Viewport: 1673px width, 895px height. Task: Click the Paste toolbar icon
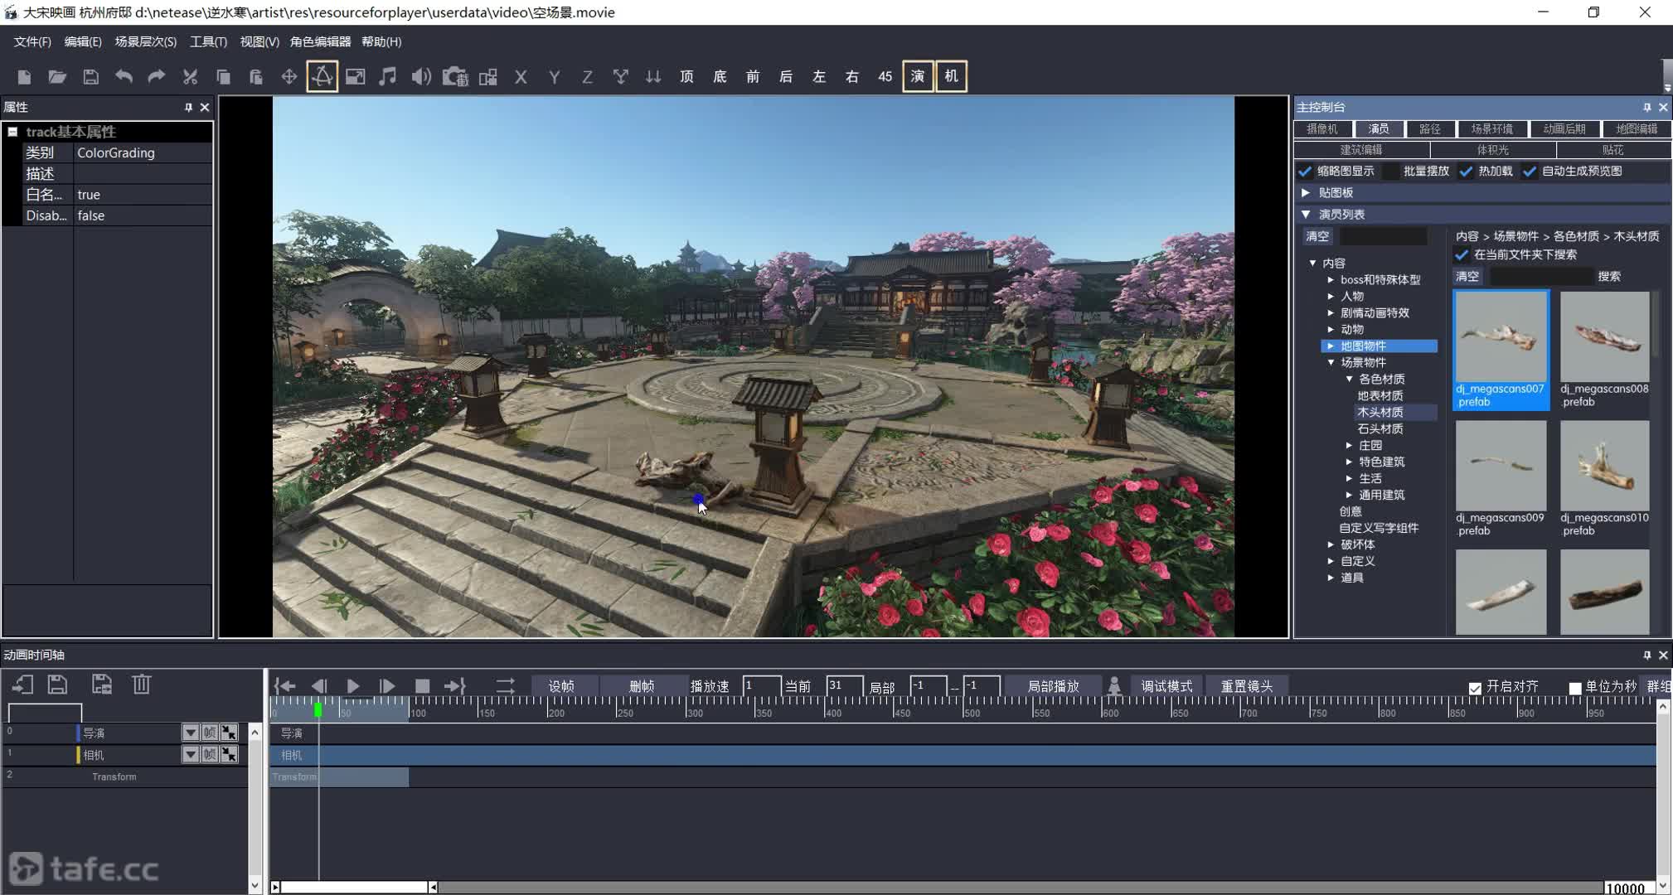pos(255,77)
